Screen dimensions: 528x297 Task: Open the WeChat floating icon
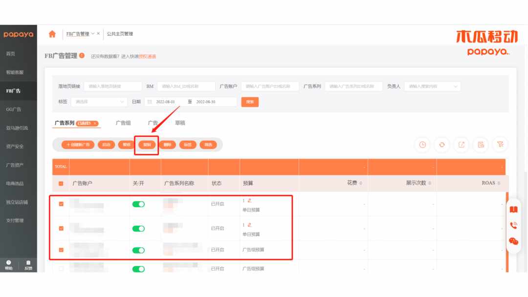pyautogui.click(x=513, y=241)
